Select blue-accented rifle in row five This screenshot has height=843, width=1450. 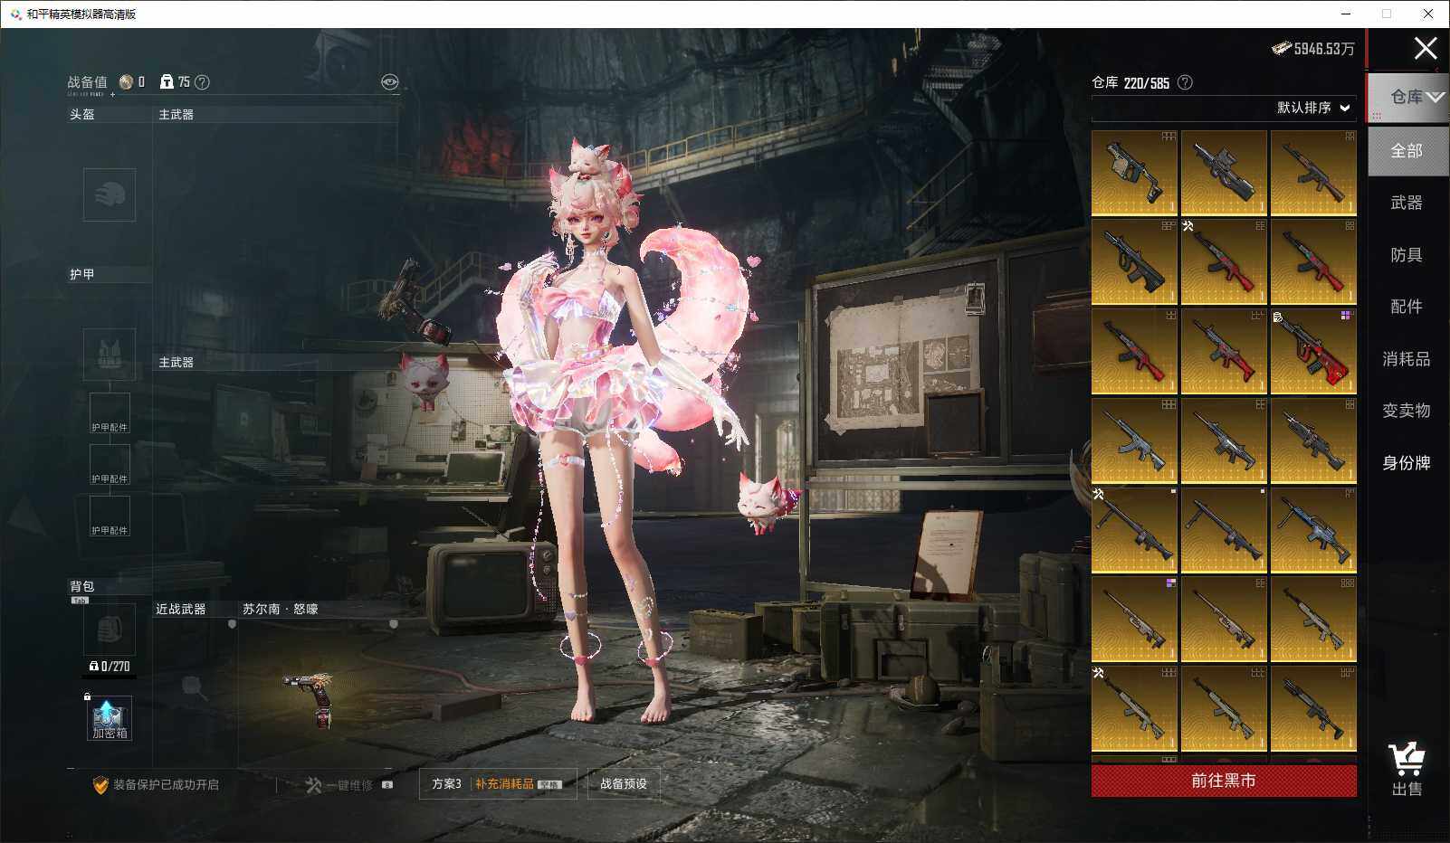[x=1313, y=531]
